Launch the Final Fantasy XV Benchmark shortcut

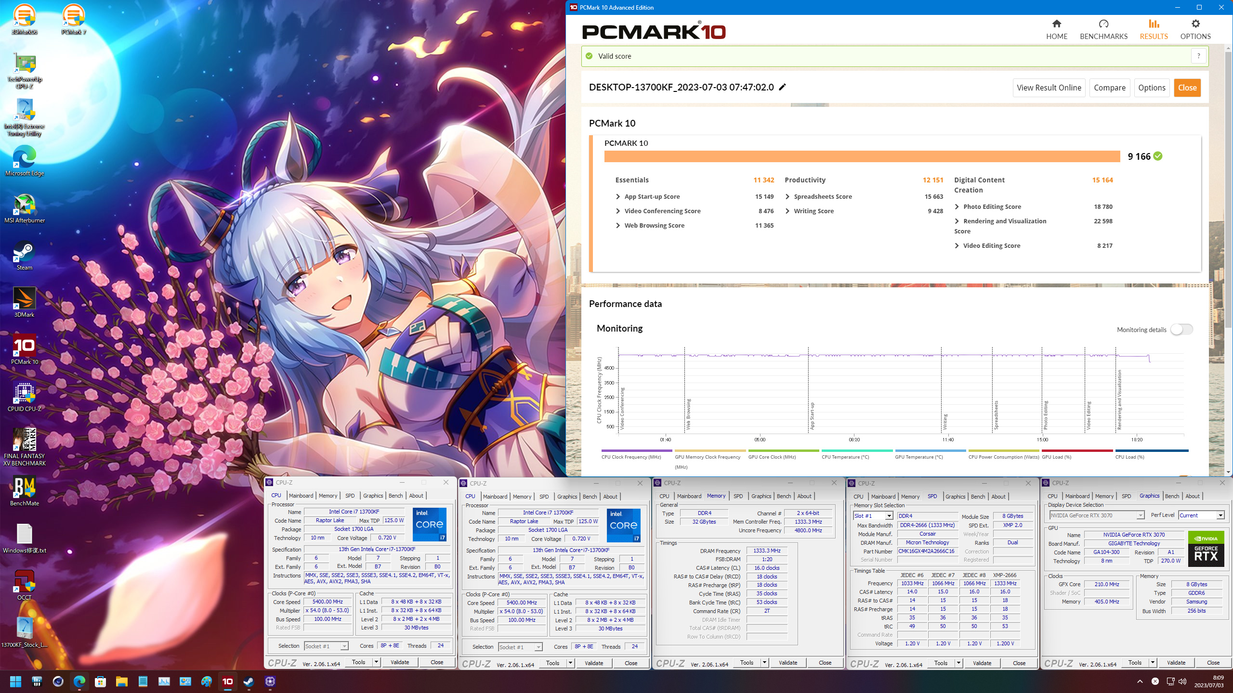(x=24, y=447)
